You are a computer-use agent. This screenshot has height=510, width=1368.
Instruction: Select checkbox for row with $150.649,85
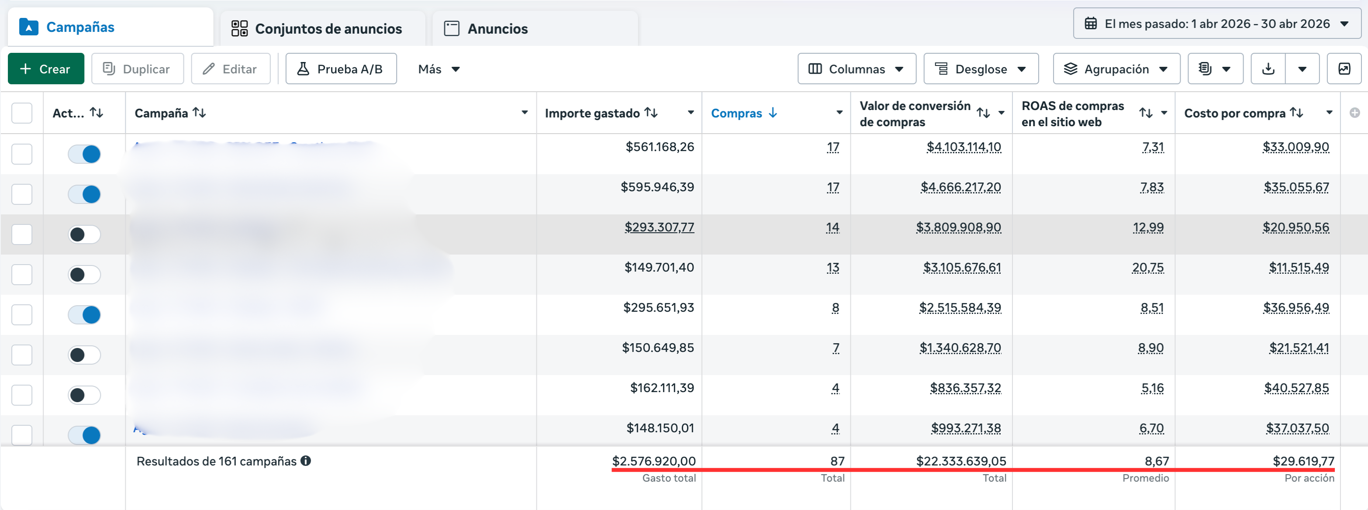pos(22,355)
